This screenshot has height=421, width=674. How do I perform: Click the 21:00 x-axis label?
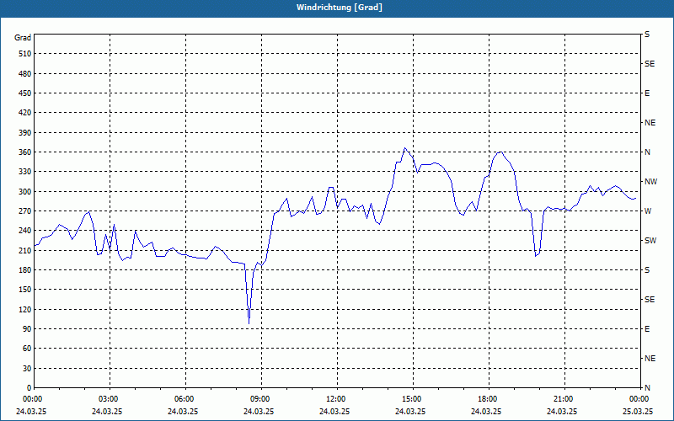point(564,399)
